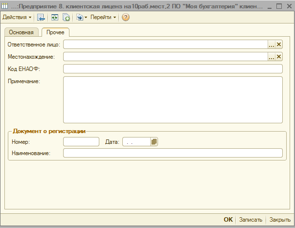Click the create-based-on toolbar icon
This screenshot has height=228, width=295.
point(79,17)
